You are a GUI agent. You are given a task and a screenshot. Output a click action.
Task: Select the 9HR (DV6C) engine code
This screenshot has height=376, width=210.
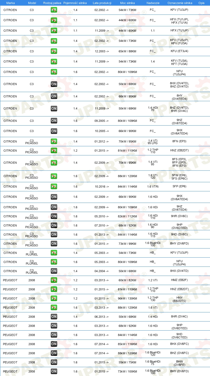point(179,216)
